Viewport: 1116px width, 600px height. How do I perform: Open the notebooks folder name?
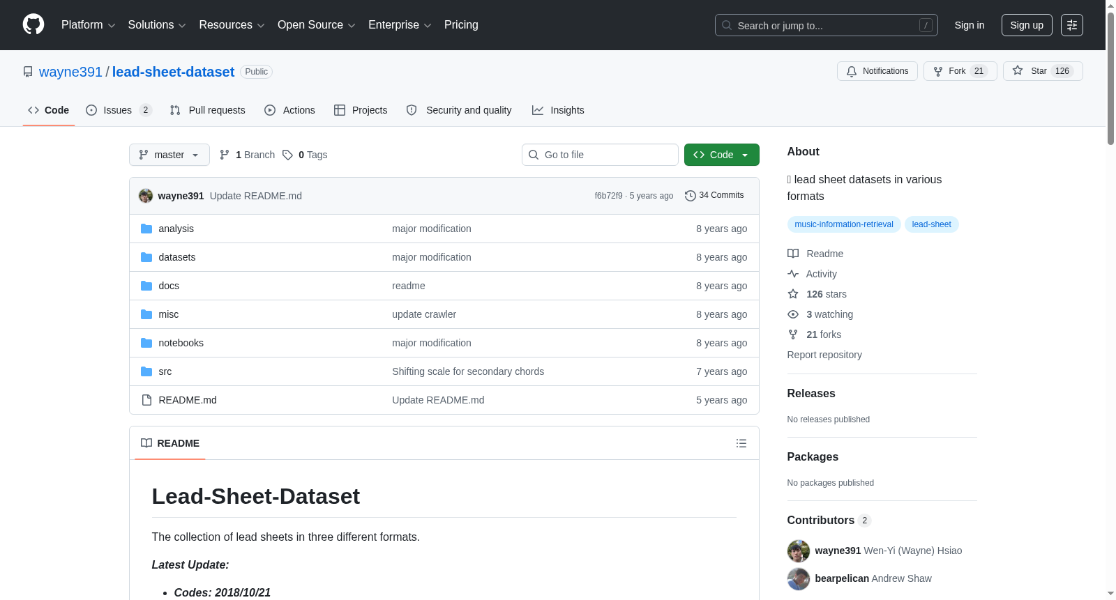pos(181,343)
